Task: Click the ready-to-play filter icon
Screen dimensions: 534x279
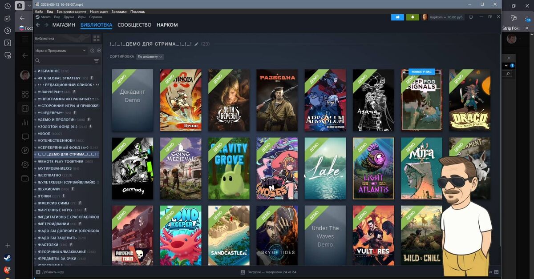Action: (x=99, y=51)
